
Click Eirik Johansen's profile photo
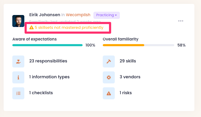pos(18,21)
